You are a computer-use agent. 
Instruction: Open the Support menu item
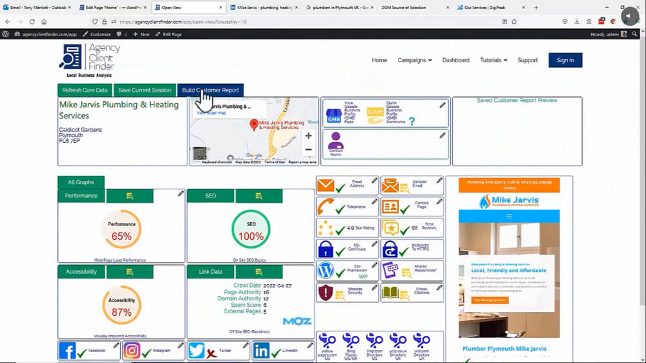527,60
